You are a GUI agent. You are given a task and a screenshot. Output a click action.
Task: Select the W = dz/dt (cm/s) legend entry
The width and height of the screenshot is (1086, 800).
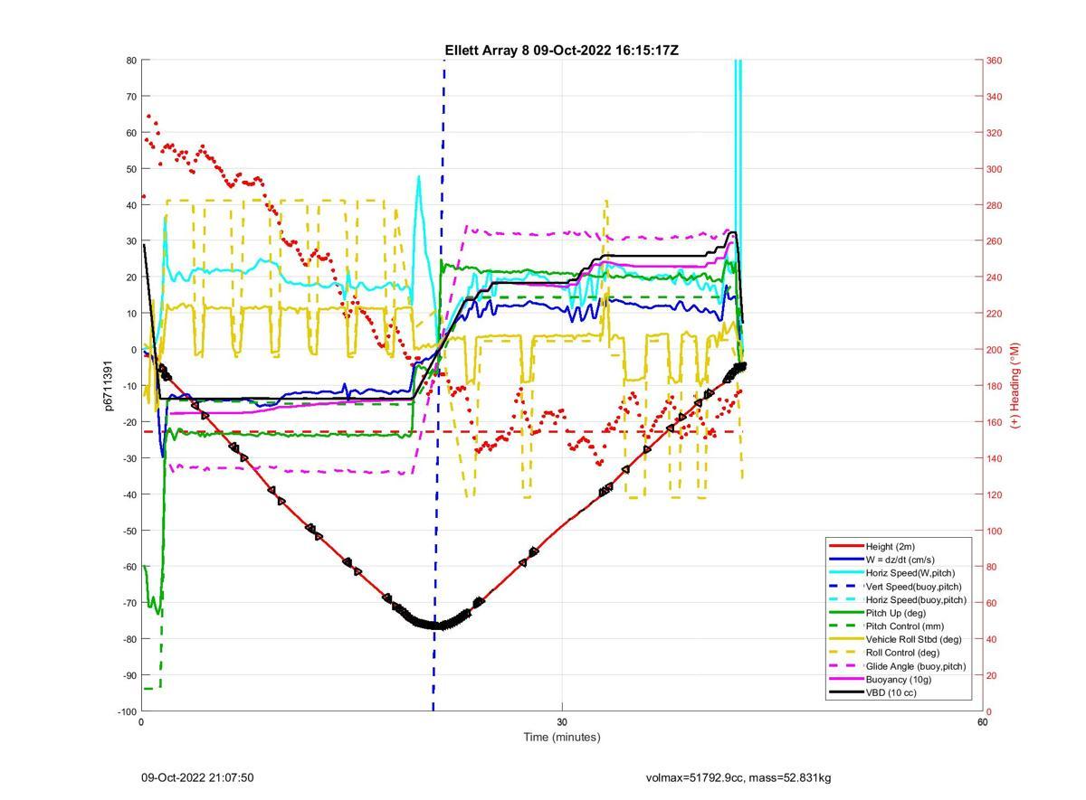point(897,560)
